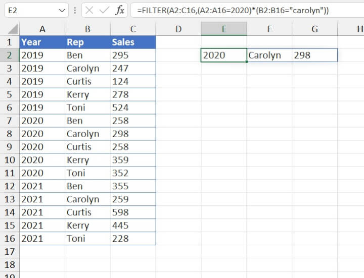
Task: Click the Sales header cell
Action: (x=132, y=42)
